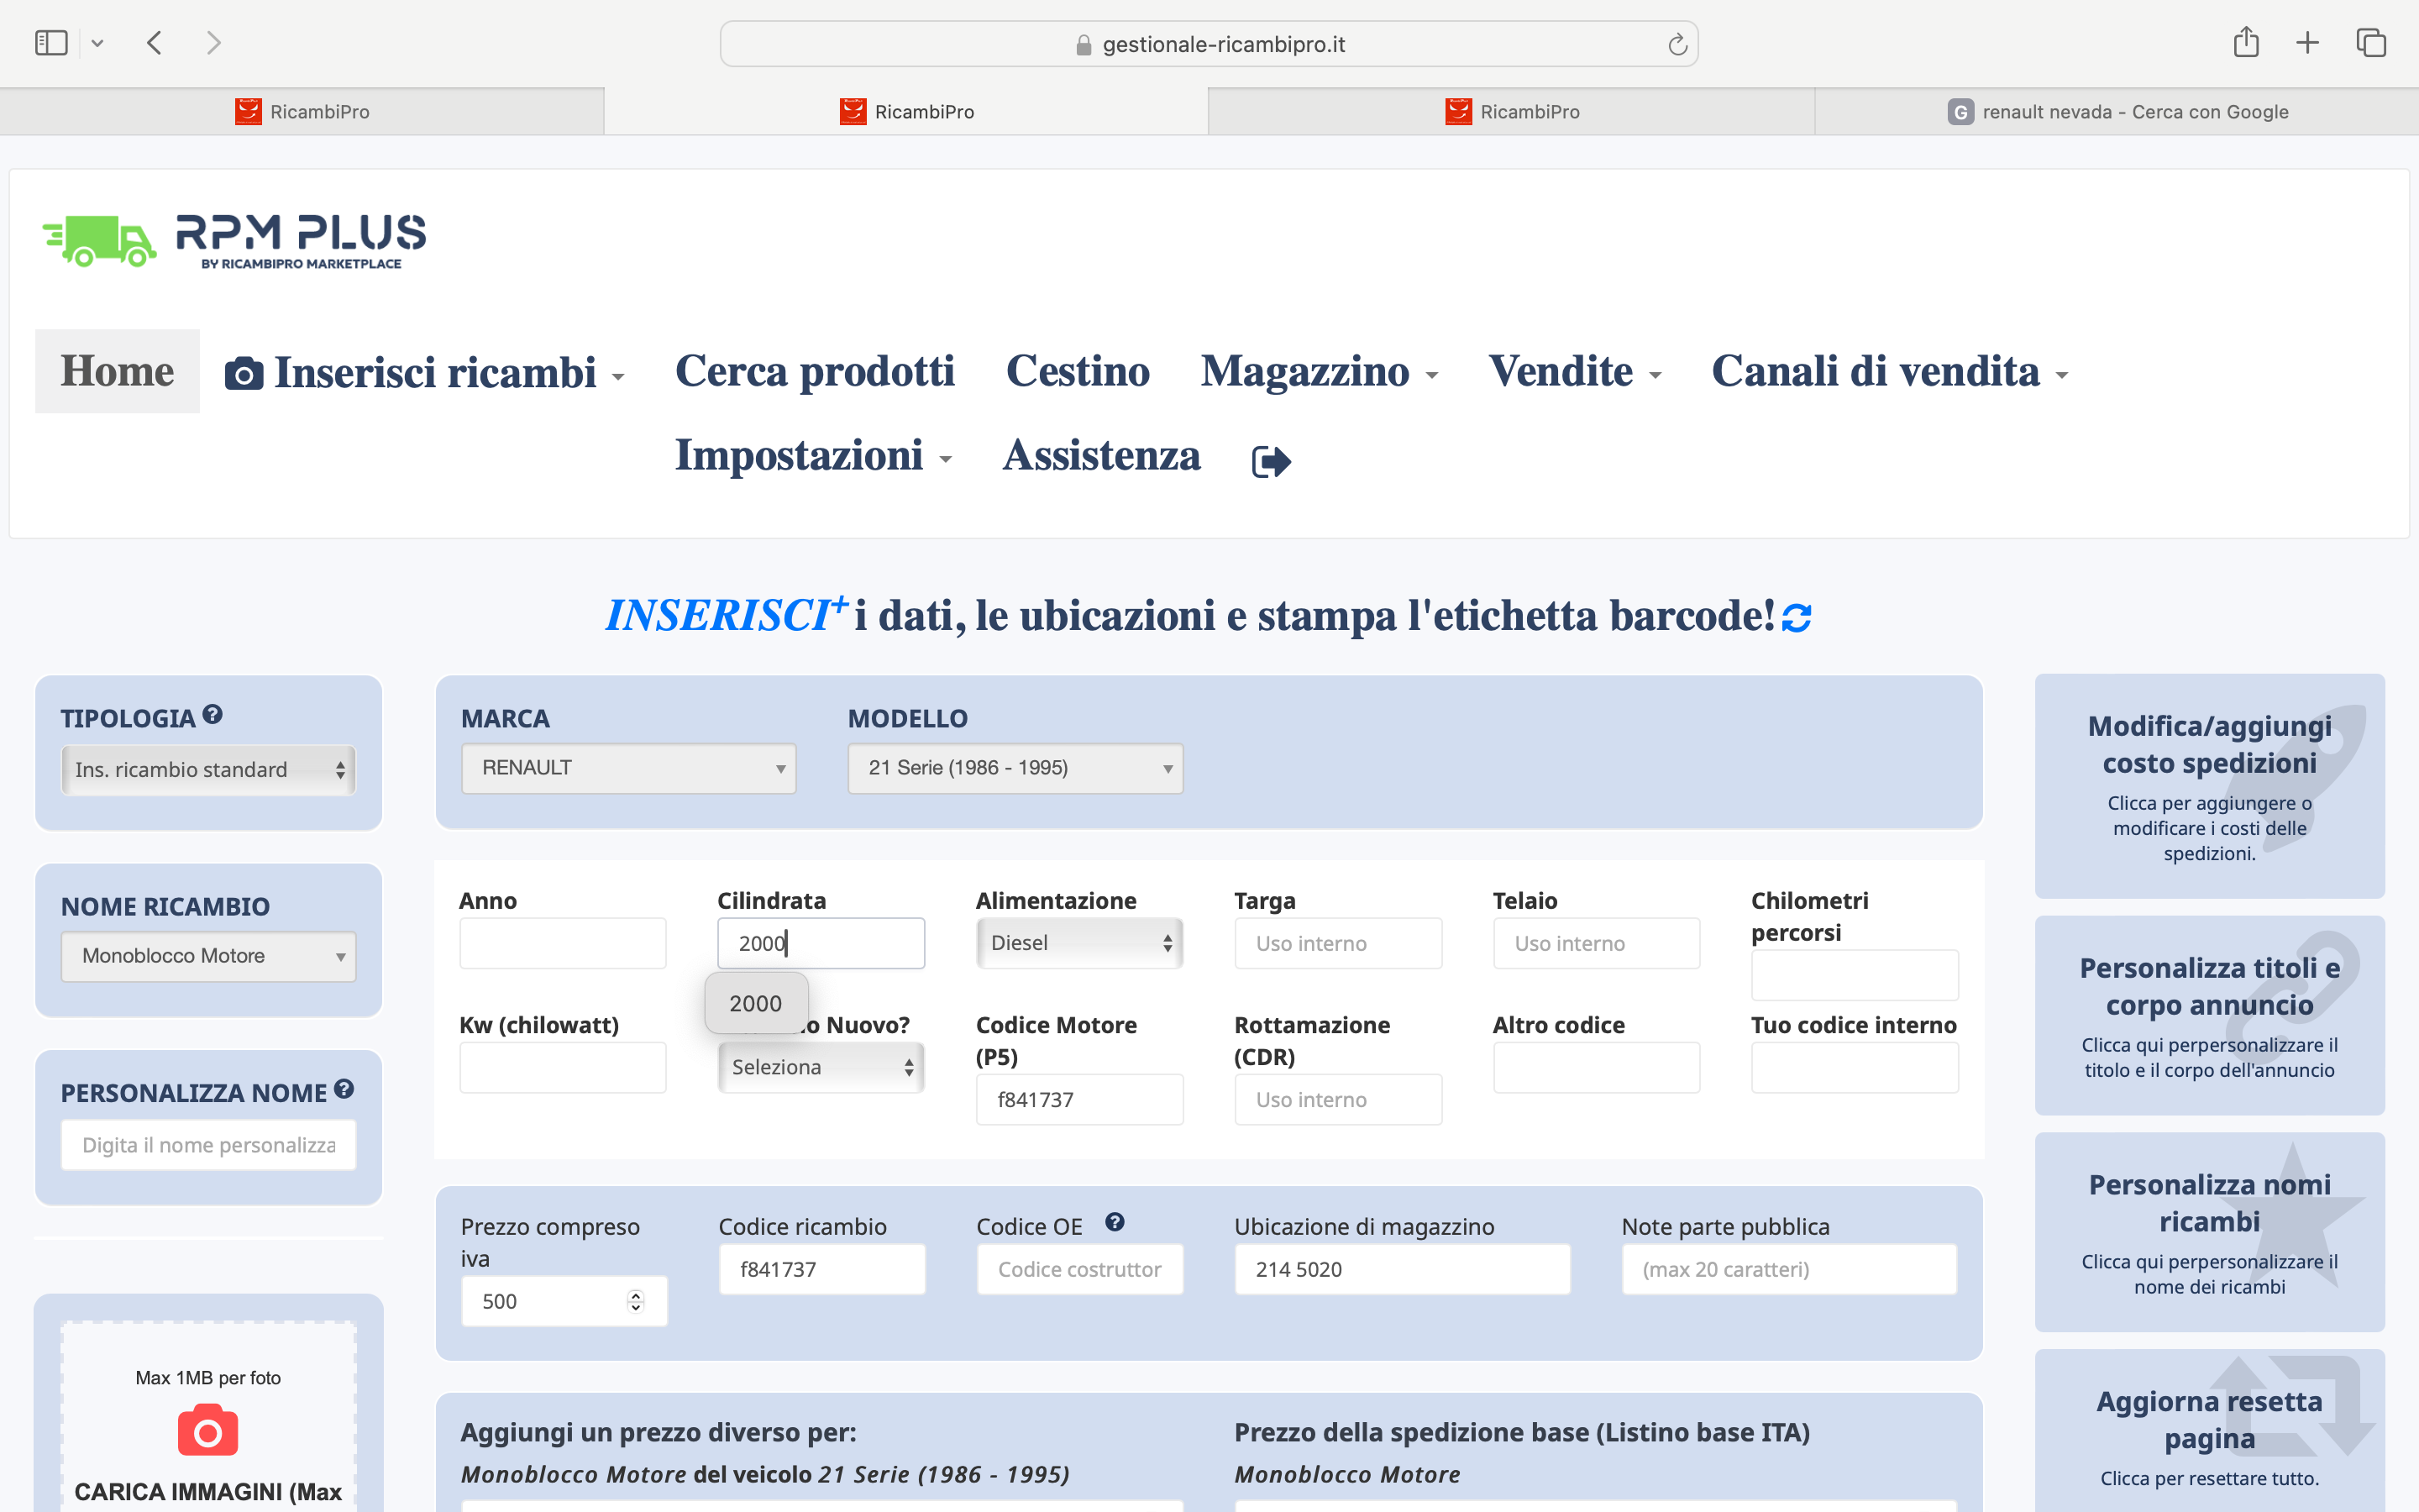Open the Impostazioni menu
Screen dimensions: 2419x1512
tap(813, 455)
